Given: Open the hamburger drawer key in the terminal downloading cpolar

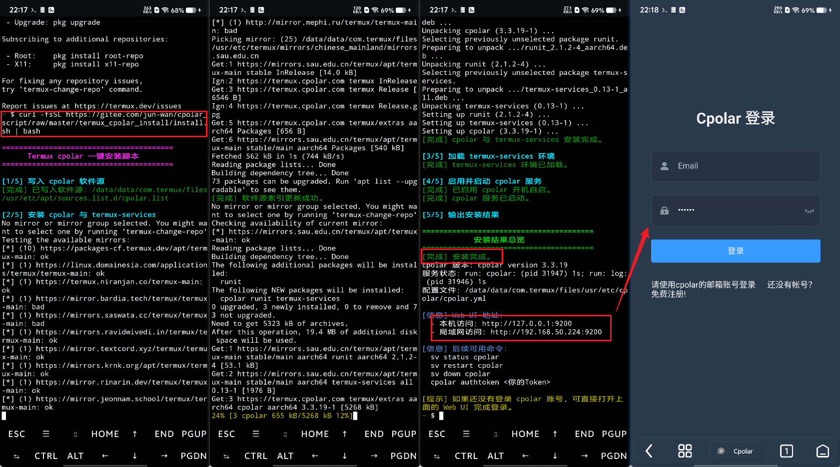Looking at the screenshot, I should click(x=256, y=434).
